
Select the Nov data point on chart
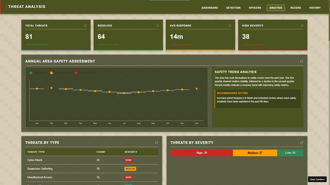point(182,89)
